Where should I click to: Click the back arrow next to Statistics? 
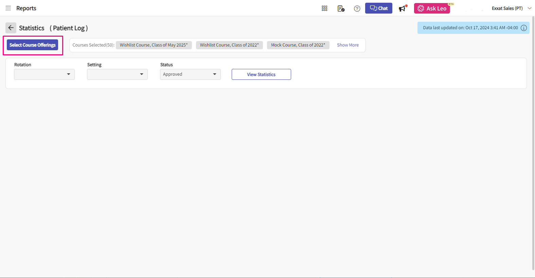tap(11, 28)
